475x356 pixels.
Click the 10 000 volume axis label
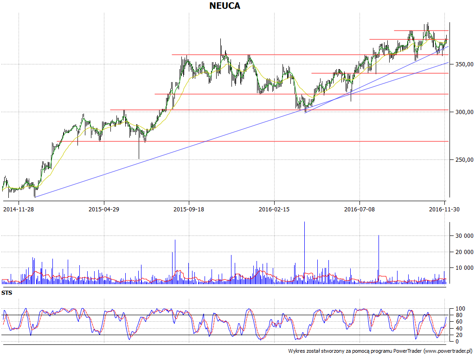464,268
